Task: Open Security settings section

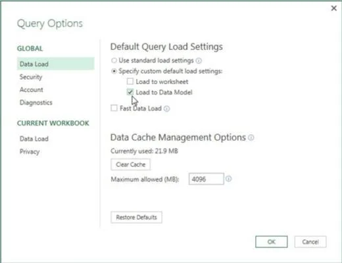Action: pos(31,77)
